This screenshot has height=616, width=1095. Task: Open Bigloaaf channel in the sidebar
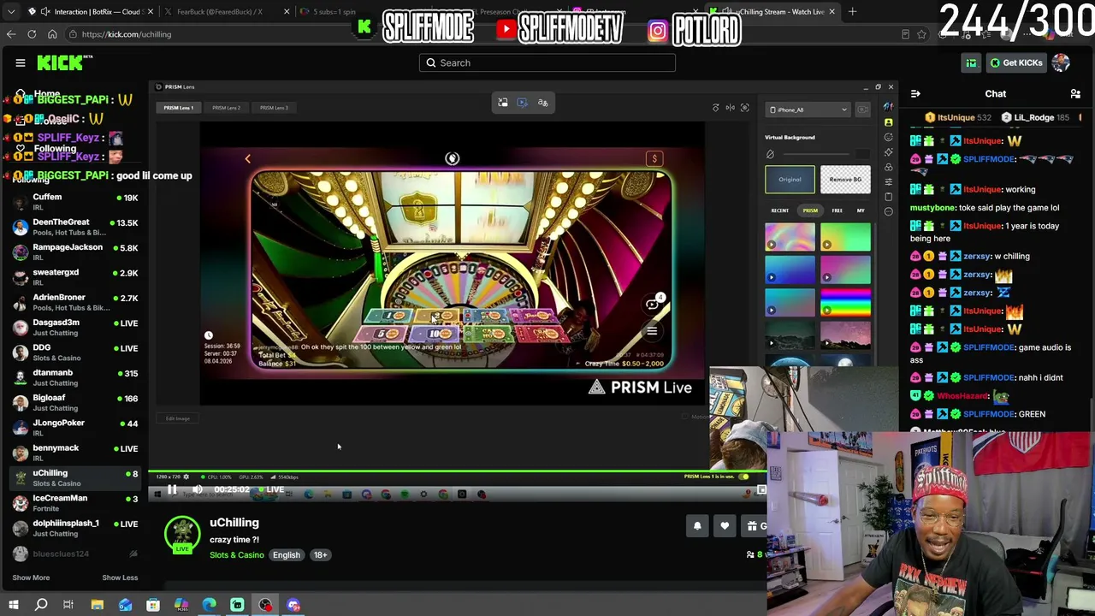pyautogui.click(x=75, y=402)
